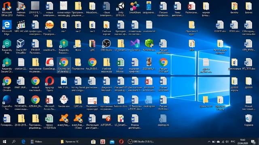This screenshot has width=259, height=145.
Task: Select the Браузер Opera desktop shortcut
Action: [x=49, y=84]
